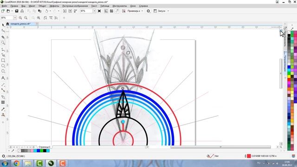
Task: Select the Polygon tool
Action: (3, 71)
